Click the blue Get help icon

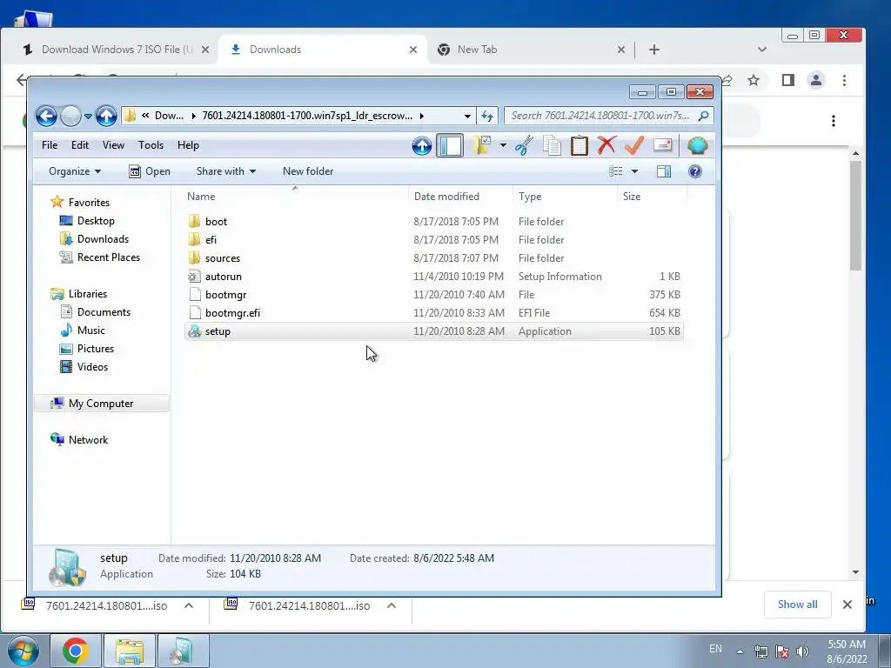pyautogui.click(x=695, y=171)
